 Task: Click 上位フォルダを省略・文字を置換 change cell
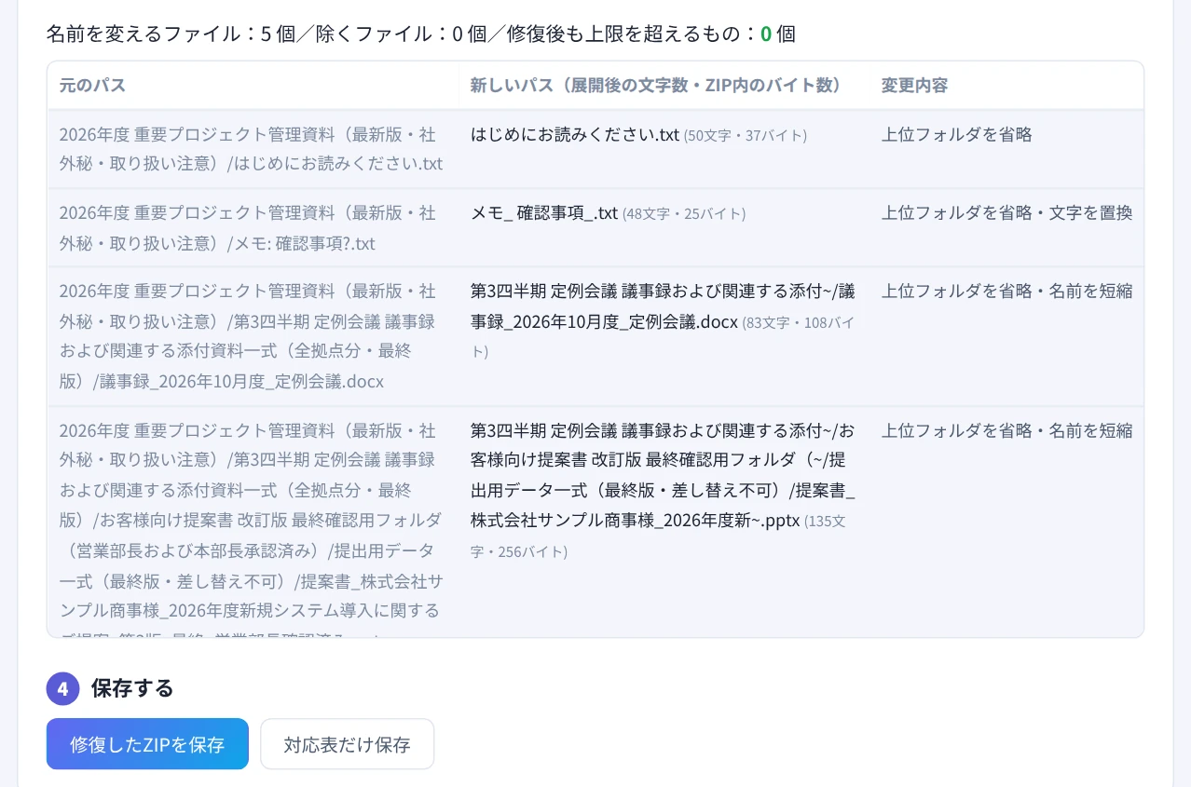pyautogui.click(x=1007, y=213)
